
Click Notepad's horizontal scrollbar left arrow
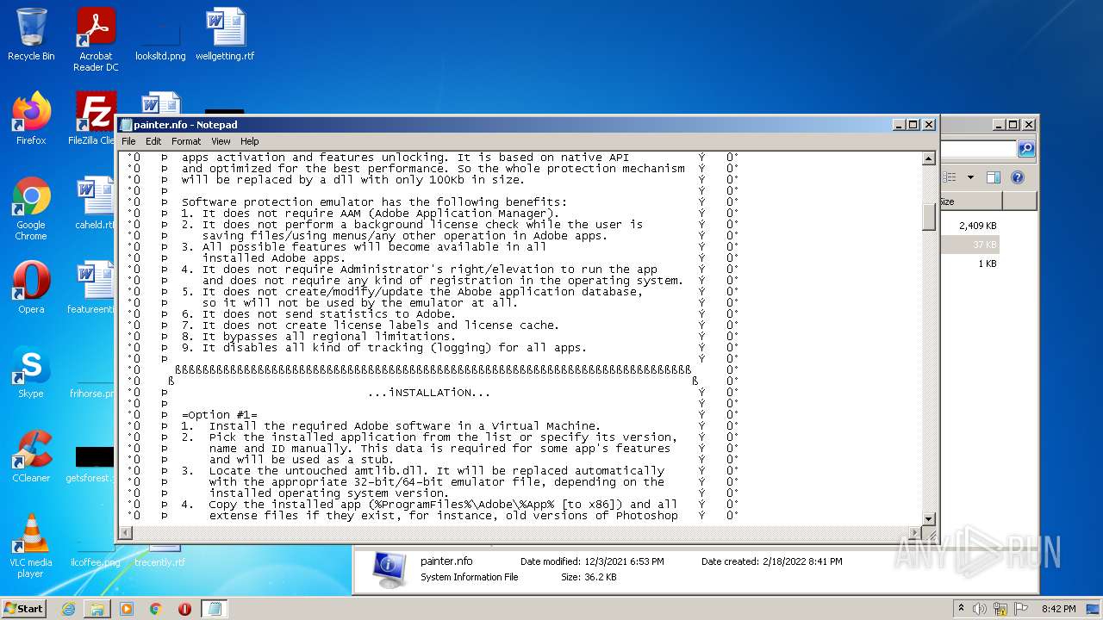(126, 533)
